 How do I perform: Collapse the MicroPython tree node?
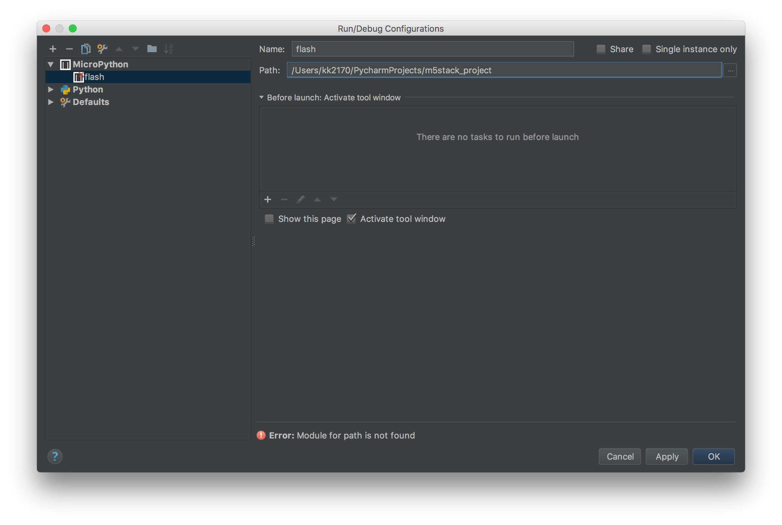[x=51, y=64]
